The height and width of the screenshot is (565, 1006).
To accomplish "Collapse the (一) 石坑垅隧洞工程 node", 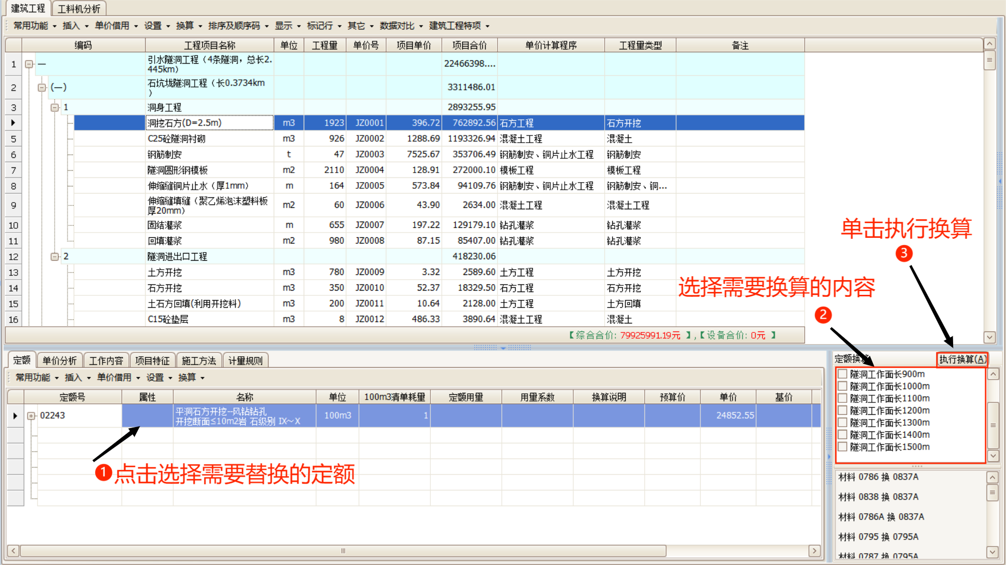I will (42, 87).
